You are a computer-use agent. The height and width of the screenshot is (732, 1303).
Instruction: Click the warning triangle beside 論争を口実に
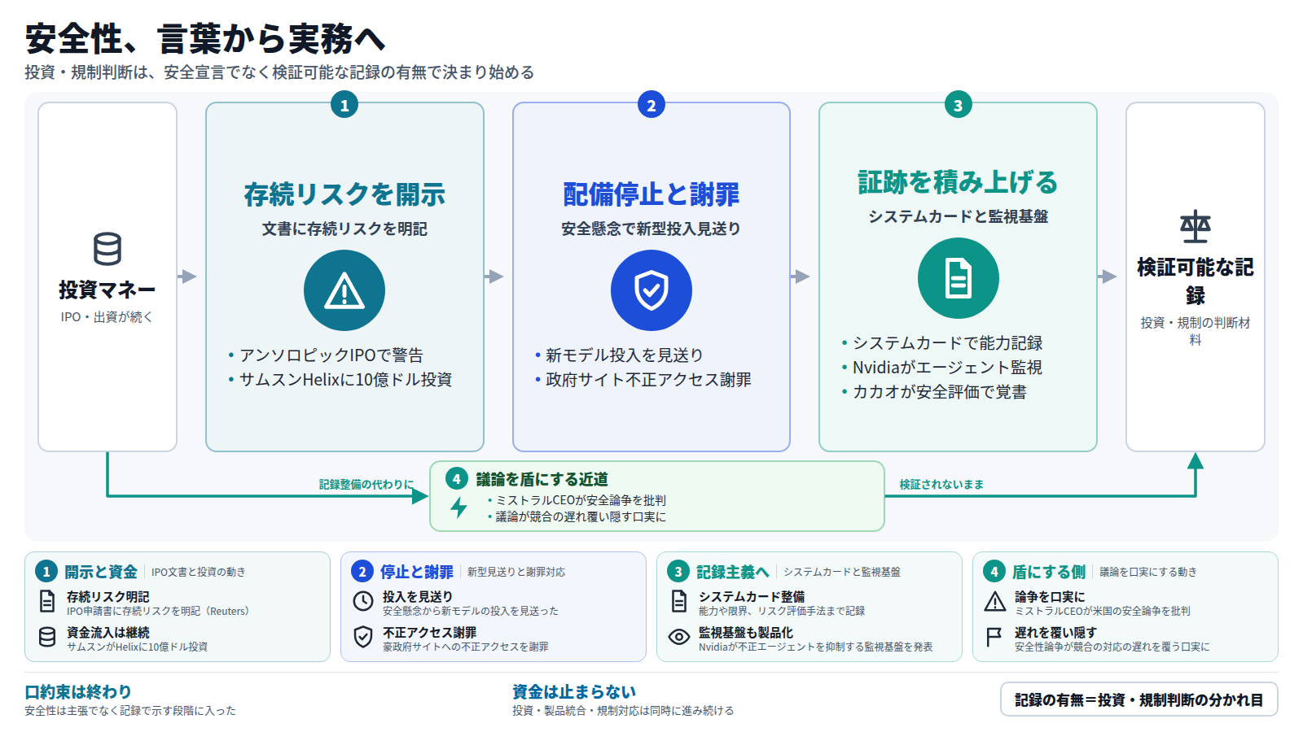995,601
